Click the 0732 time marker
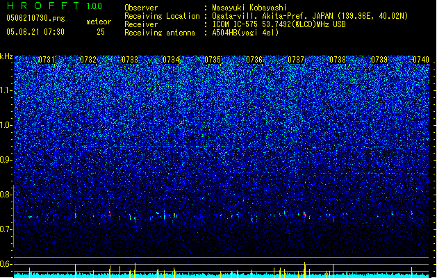The width and height of the screenshot is (437, 278). pos(88,60)
